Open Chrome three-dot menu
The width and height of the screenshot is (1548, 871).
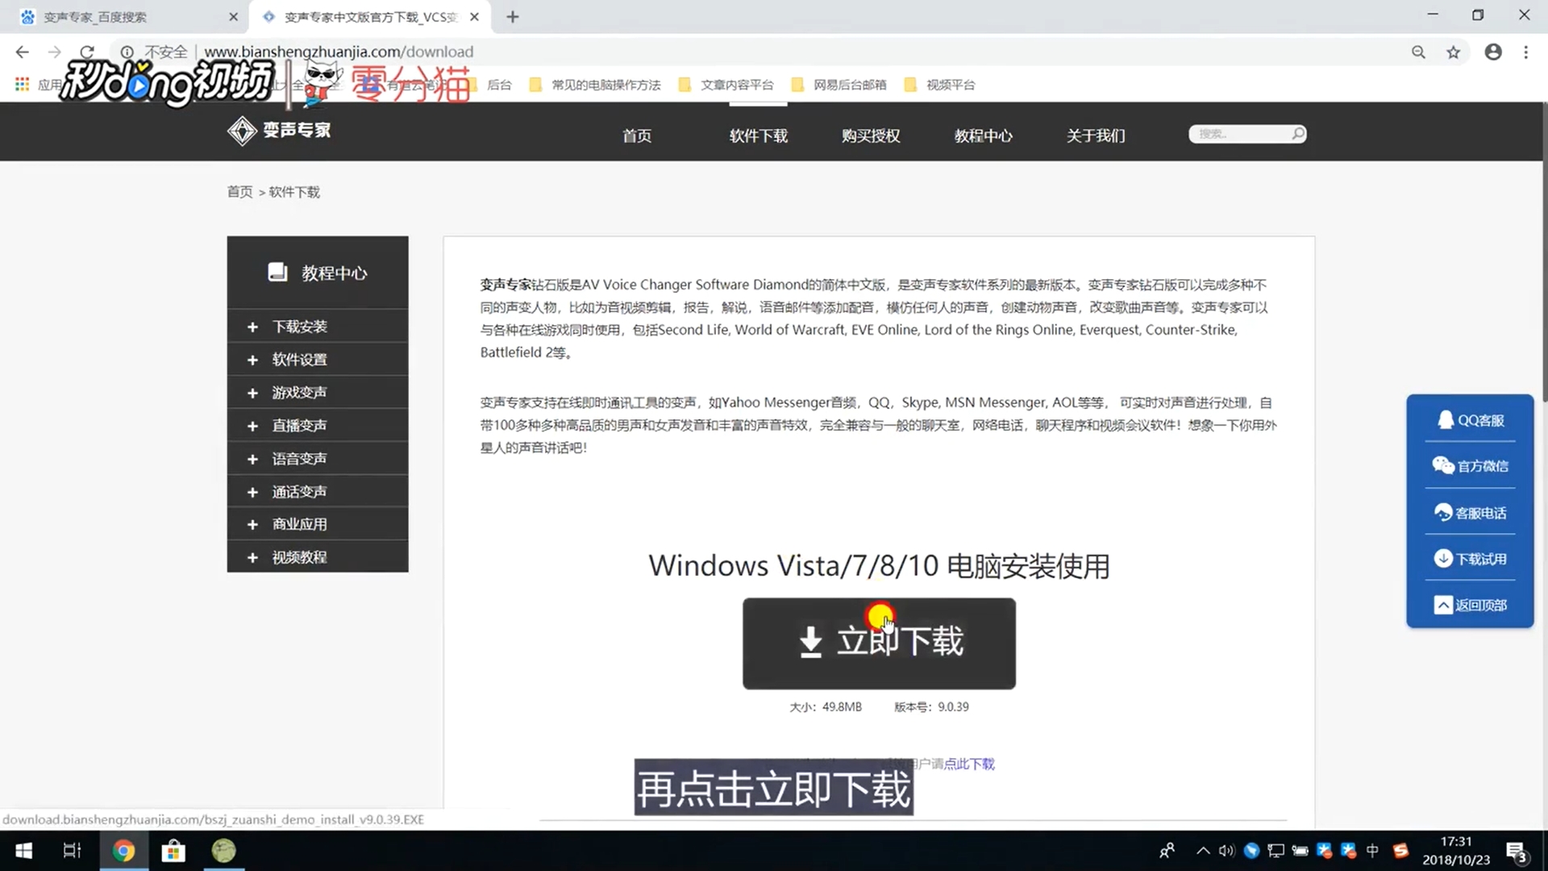pos(1525,52)
